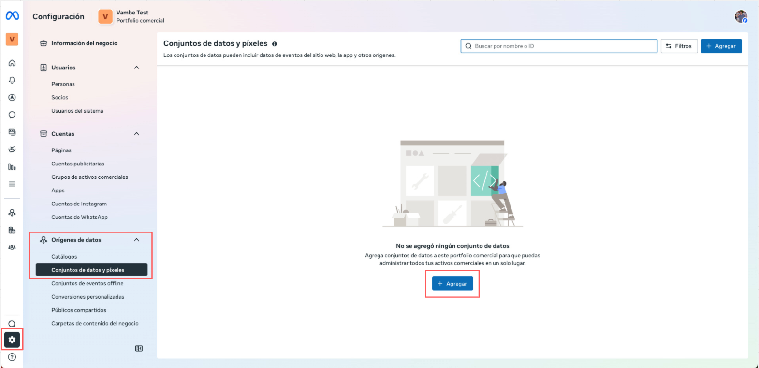759x368 pixels.
Task: Collapse the Usuarios section
Action: pyautogui.click(x=137, y=68)
